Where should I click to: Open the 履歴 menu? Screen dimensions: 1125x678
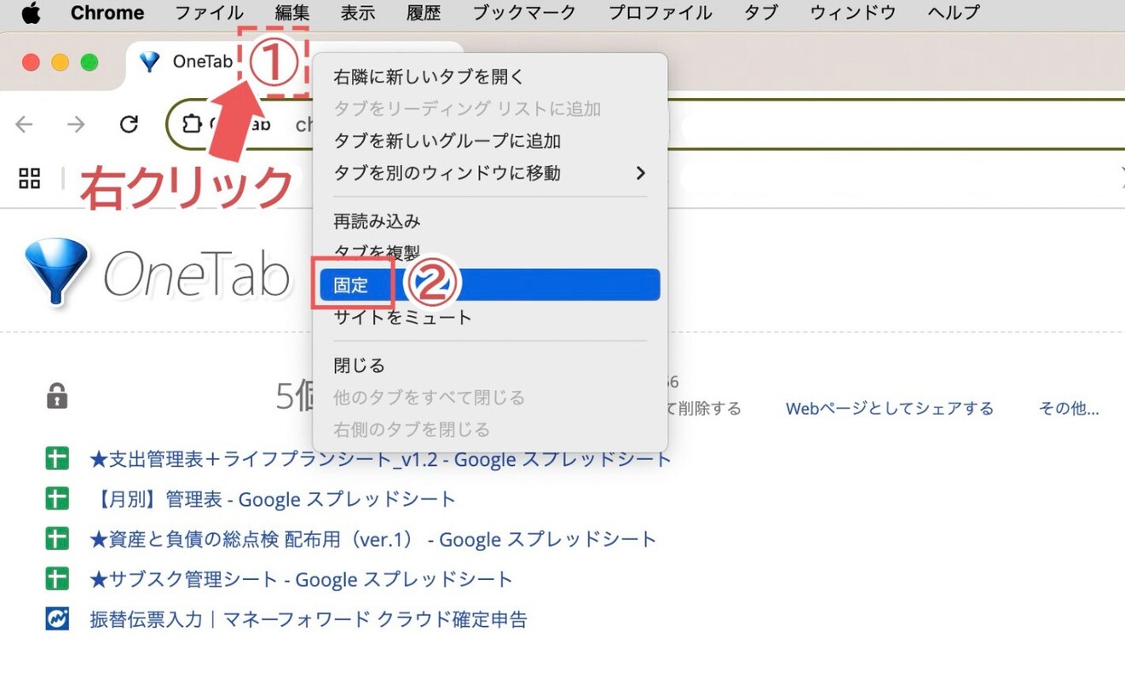pyautogui.click(x=424, y=13)
